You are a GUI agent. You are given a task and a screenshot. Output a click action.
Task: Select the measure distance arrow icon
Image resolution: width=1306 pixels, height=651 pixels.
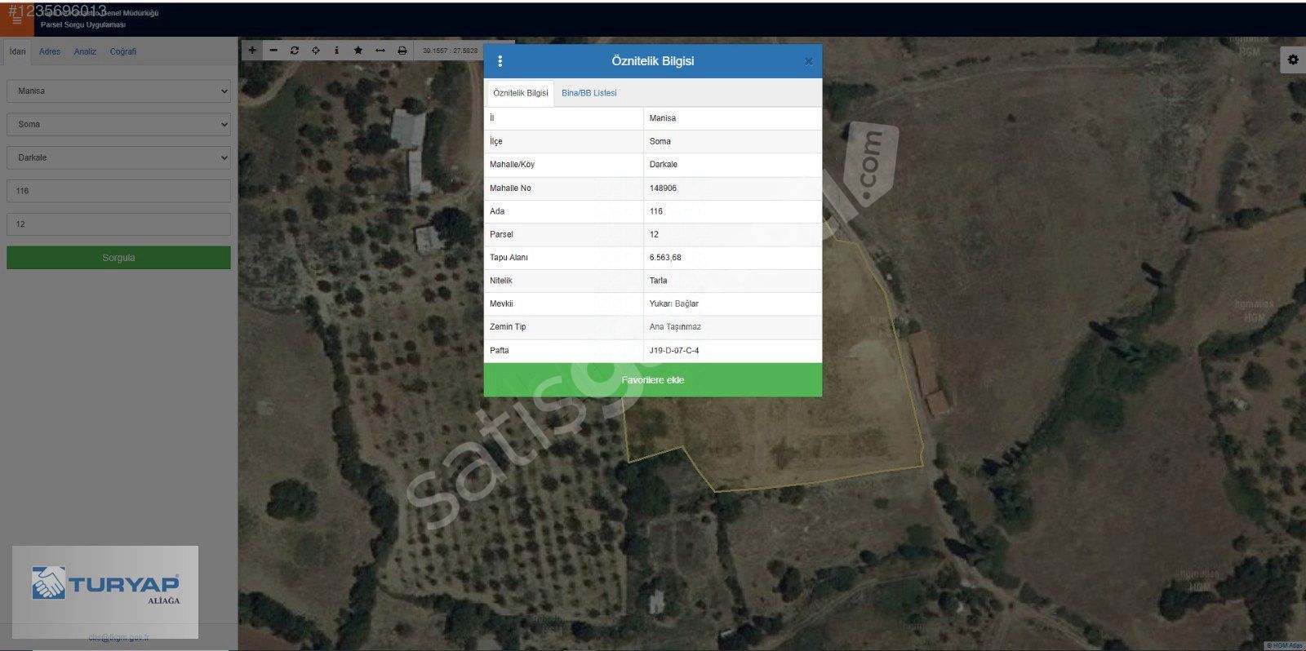[x=380, y=51]
